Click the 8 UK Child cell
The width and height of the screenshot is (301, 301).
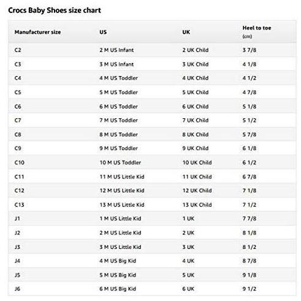(x=196, y=134)
